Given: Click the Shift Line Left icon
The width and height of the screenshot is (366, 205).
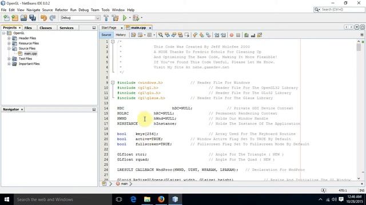Looking at the screenshot, I should click(217, 35).
